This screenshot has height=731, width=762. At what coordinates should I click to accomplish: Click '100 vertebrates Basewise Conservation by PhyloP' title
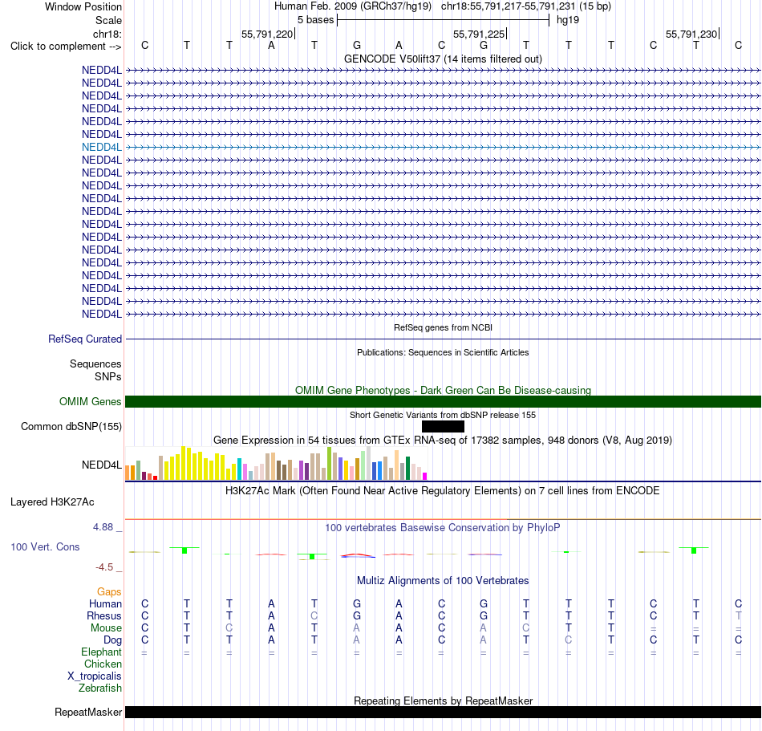[x=443, y=528]
